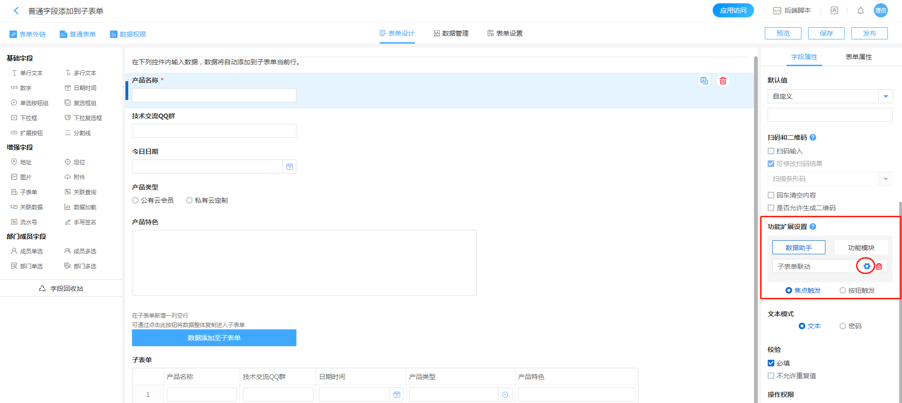Uncheck the 必填 checkbox
Viewport: 902px width, 403px height.
(771, 363)
